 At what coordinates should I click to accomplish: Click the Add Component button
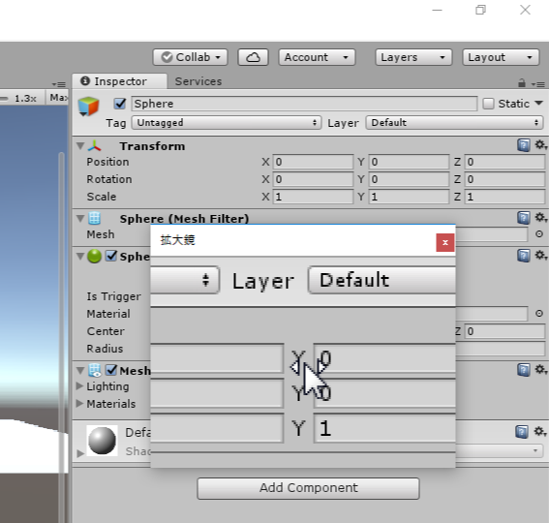[x=308, y=488]
